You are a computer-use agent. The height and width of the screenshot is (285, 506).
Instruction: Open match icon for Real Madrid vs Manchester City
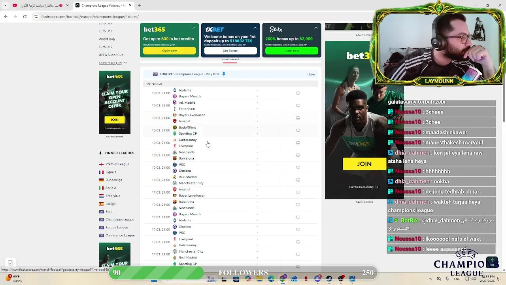(x=298, y=180)
